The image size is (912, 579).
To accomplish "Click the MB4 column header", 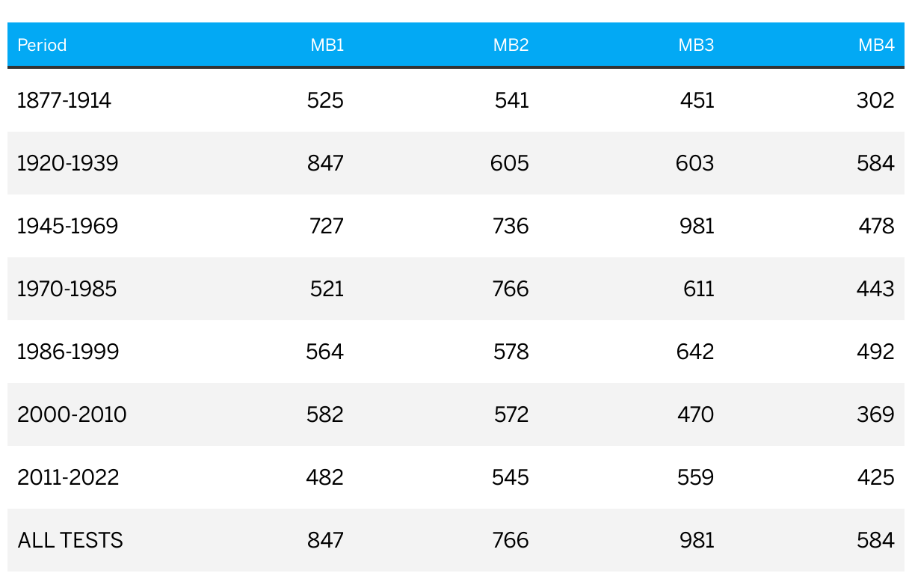I will click(x=876, y=45).
